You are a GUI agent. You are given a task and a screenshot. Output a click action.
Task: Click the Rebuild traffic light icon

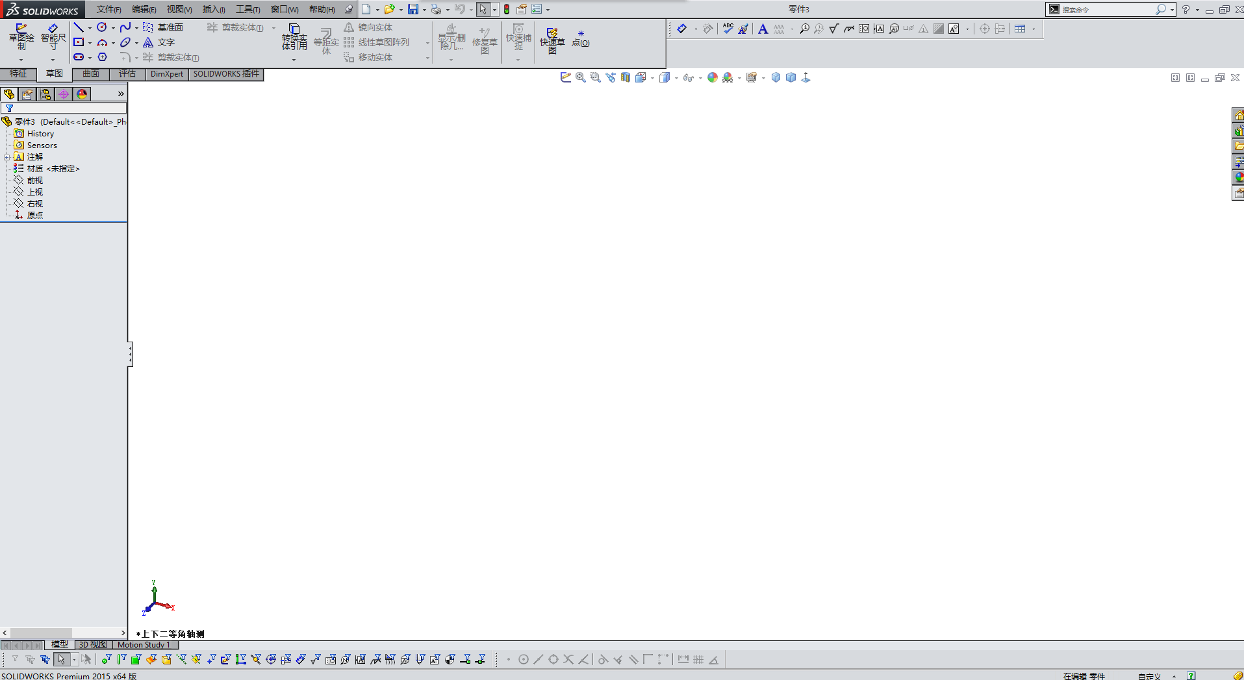pyautogui.click(x=507, y=9)
